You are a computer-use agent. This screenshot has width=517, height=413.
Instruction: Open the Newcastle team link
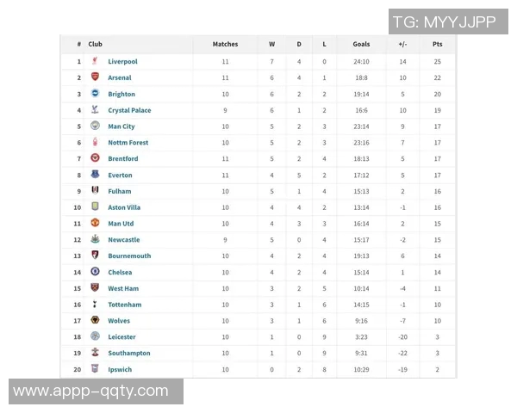(x=123, y=240)
